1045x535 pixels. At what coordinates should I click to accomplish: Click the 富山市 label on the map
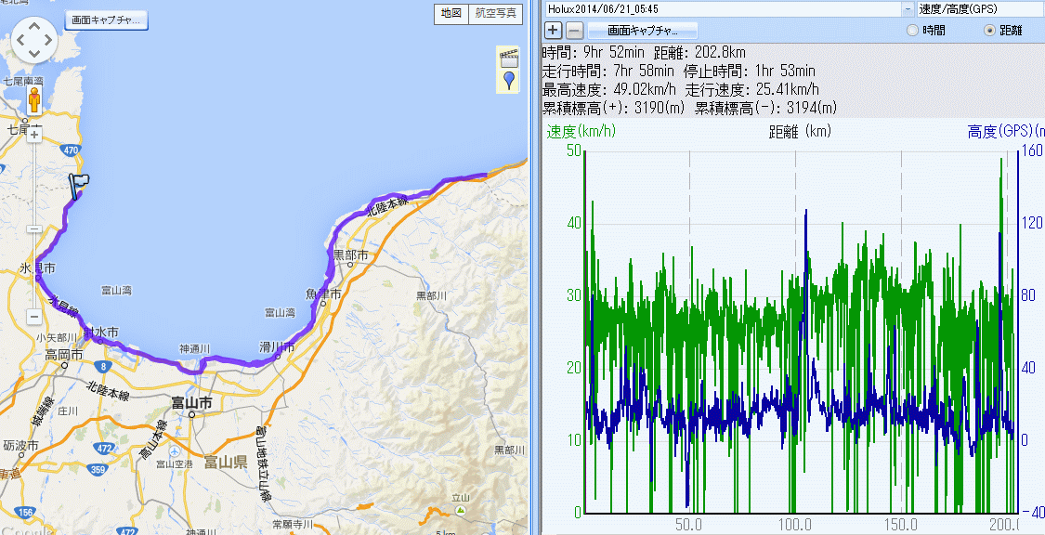[x=192, y=403]
